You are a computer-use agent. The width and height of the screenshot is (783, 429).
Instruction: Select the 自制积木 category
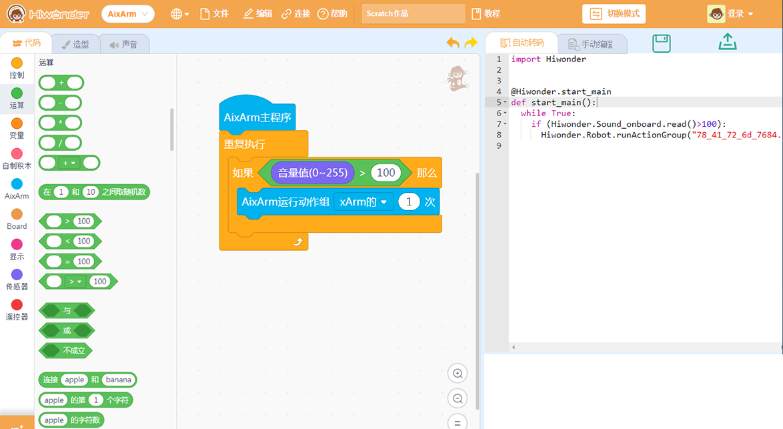[x=17, y=159]
